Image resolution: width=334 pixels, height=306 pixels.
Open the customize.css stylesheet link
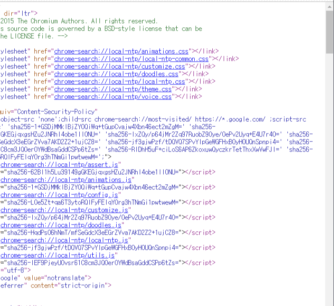[x=120, y=66]
